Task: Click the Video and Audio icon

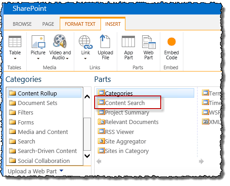Action: pyautogui.click(x=60, y=41)
